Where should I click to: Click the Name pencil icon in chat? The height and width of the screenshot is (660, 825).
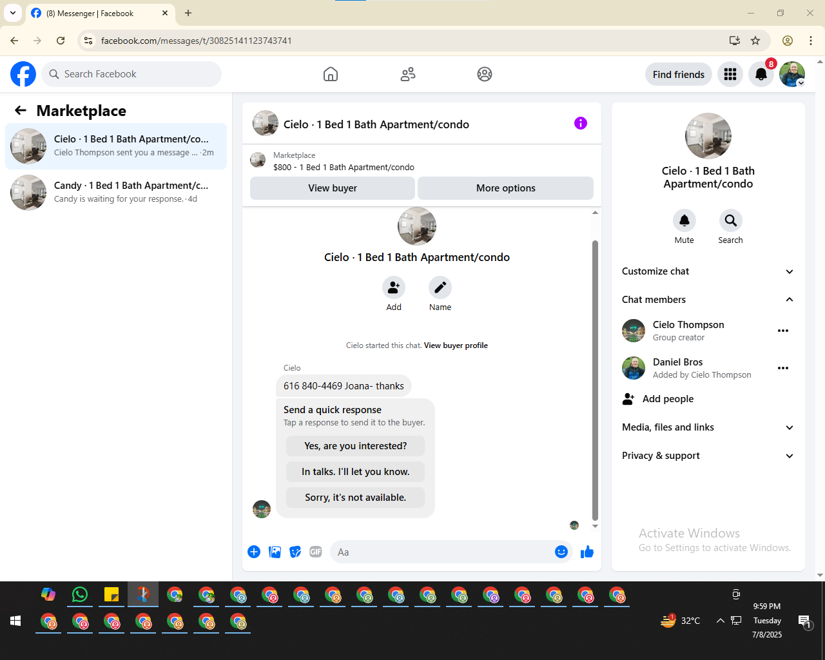pos(440,287)
